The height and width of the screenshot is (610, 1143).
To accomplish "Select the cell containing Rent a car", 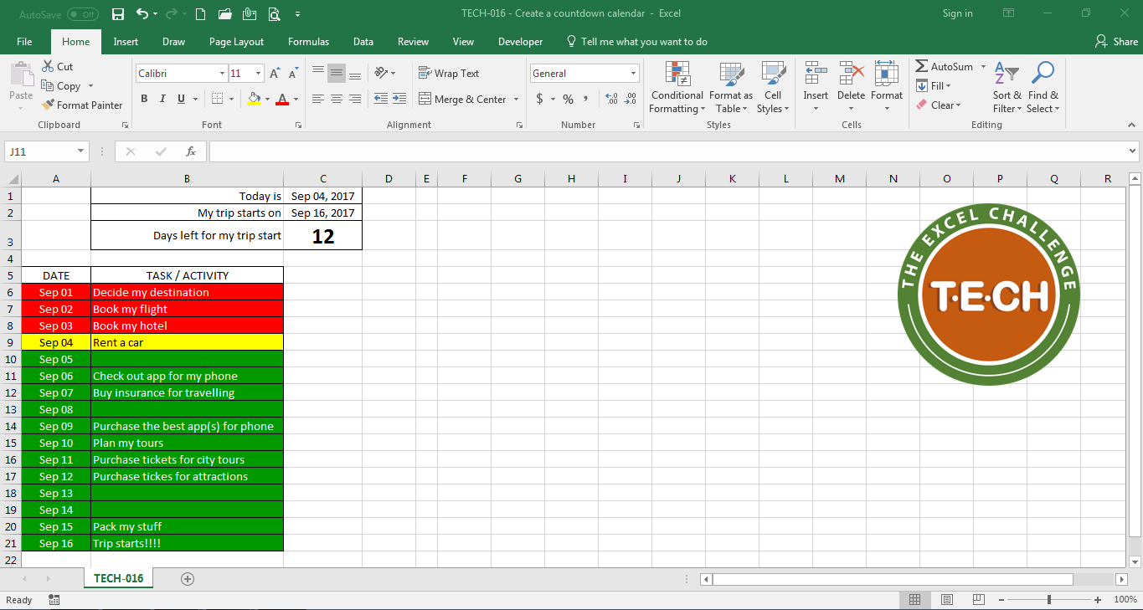I will pos(187,342).
